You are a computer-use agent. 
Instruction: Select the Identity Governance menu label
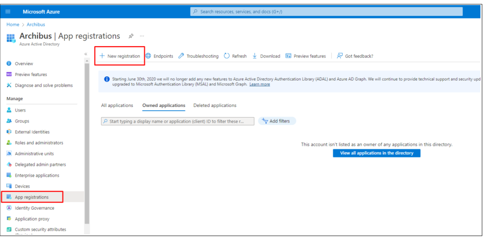click(x=34, y=208)
